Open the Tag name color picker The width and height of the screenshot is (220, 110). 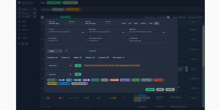[71, 74]
